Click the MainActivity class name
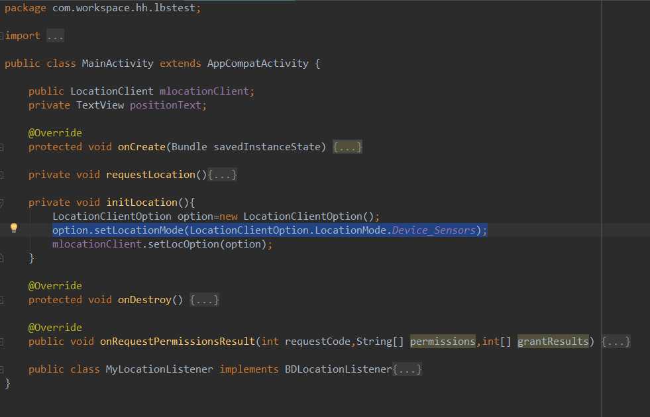 click(x=118, y=64)
